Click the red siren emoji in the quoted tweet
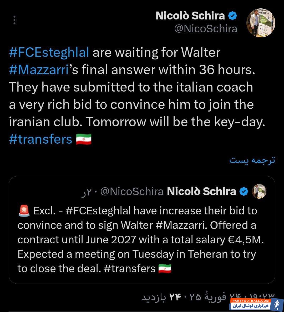Image resolution: width=284 pixels, height=312 pixels. click(x=24, y=211)
